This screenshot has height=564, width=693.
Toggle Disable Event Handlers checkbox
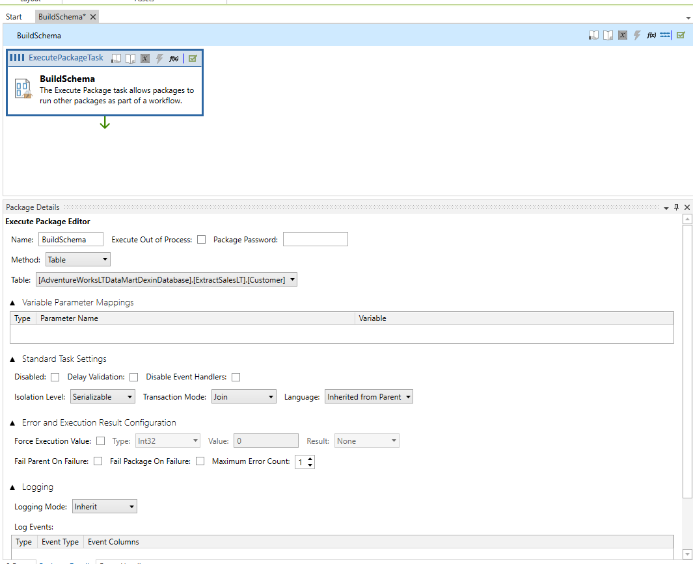click(236, 377)
